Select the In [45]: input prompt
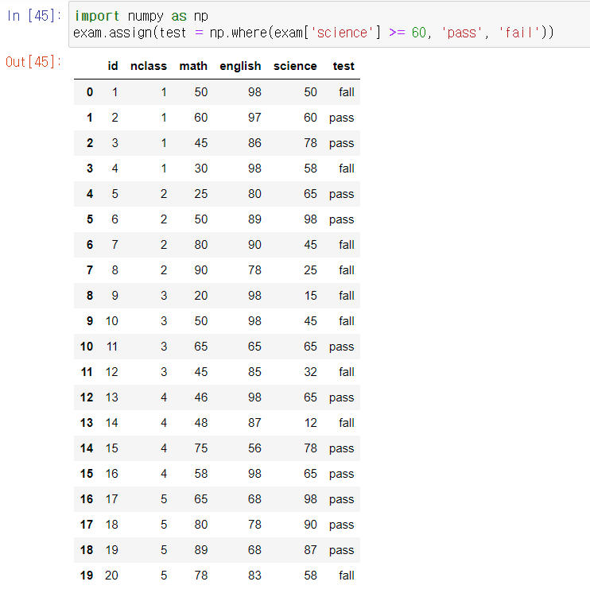The height and width of the screenshot is (597, 590). click(34, 16)
